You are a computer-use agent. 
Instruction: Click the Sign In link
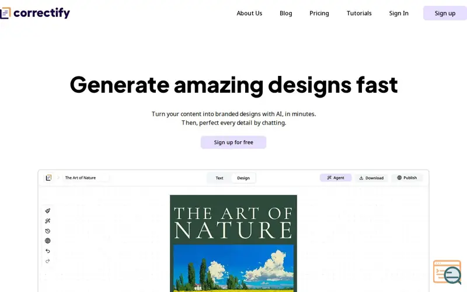pos(399,13)
